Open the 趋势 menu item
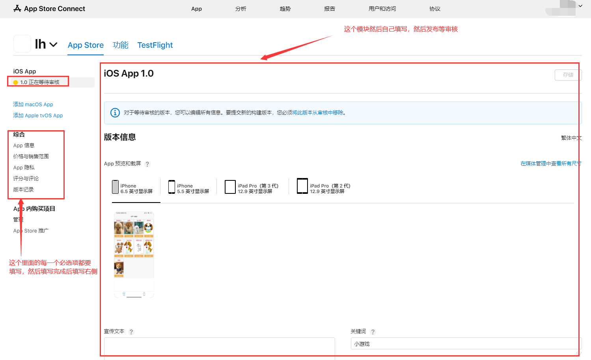The width and height of the screenshot is (591, 360). [285, 9]
